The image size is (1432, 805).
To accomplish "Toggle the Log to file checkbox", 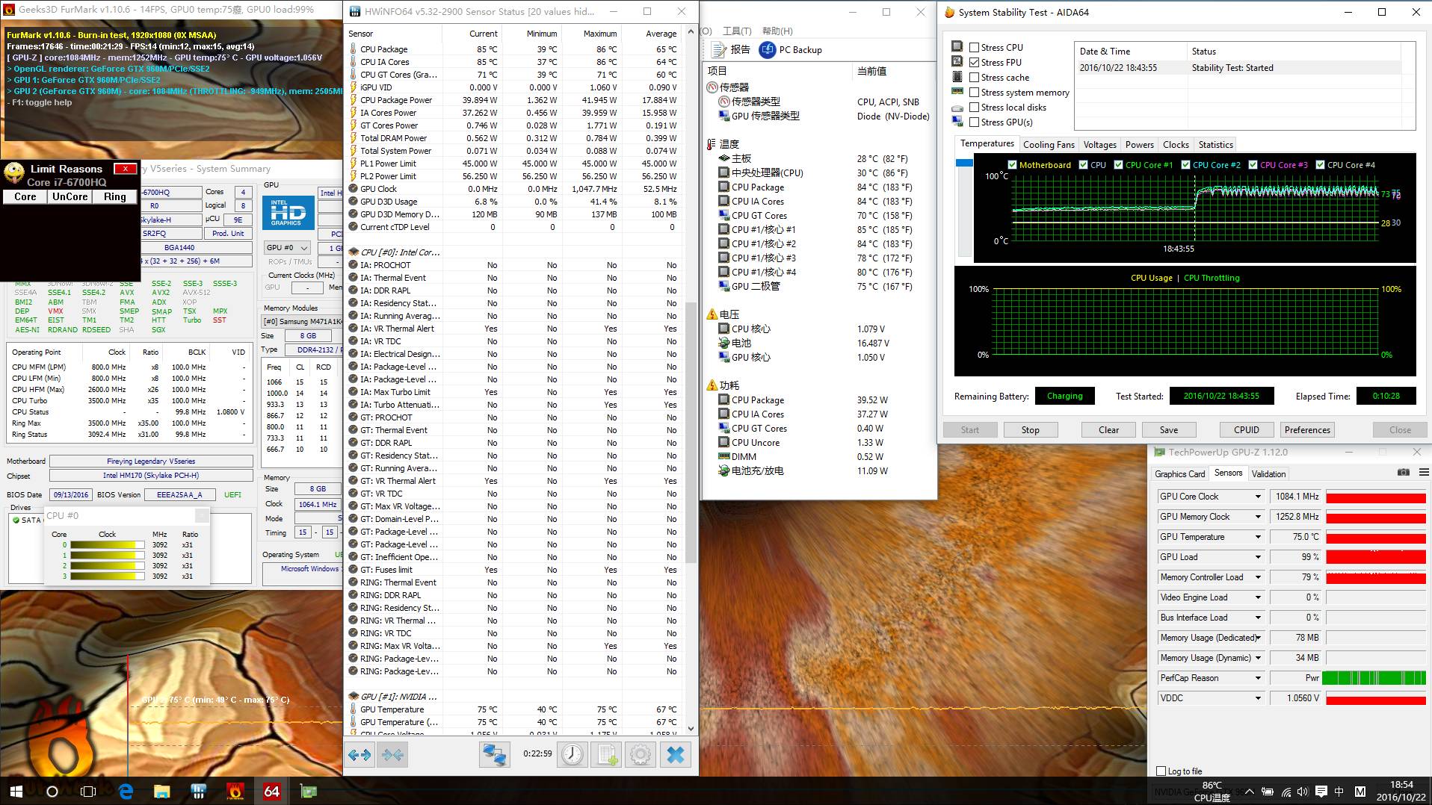I will pyautogui.click(x=1161, y=771).
